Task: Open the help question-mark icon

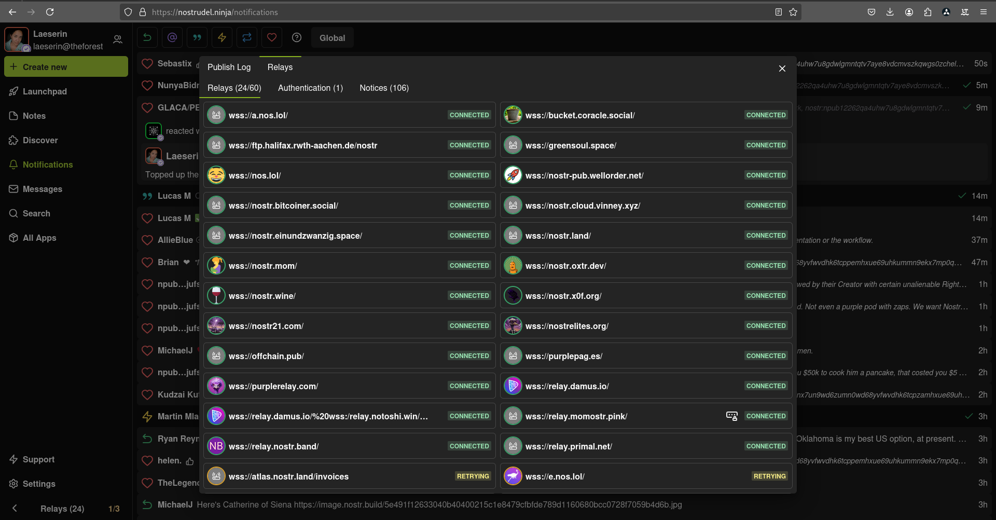Action: pos(297,37)
